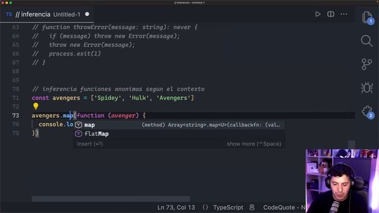Click the horizontal editor scrollbar
The height and width of the screenshot is (213, 379).
click(111, 199)
